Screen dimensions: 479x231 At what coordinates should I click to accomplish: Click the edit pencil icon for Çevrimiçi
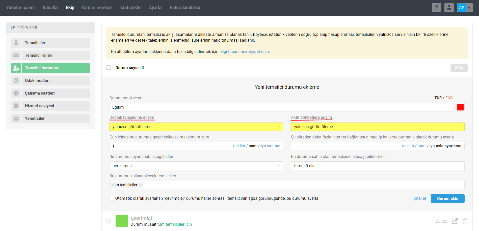click(x=455, y=221)
